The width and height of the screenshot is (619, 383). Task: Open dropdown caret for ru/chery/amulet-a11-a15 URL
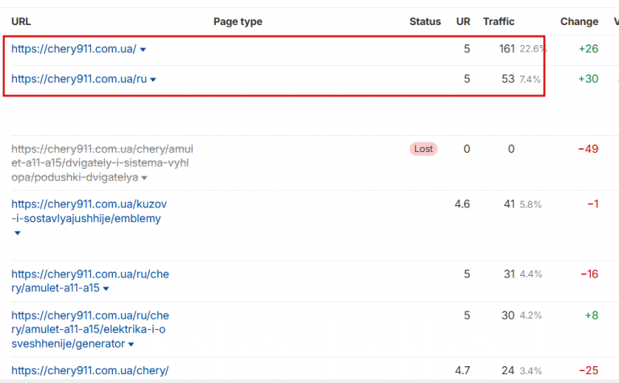tap(106, 289)
